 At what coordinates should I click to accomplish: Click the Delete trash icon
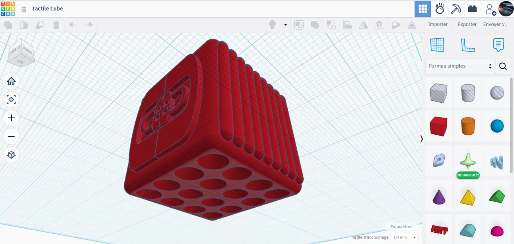[56, 25]
